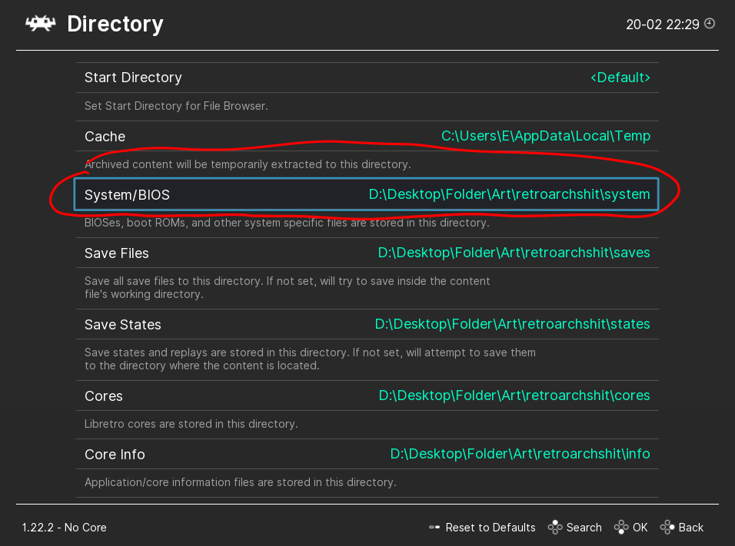735x546 pixels.
Task: Click the 1.22.2 - No Core status text
Action: coord(65,528)
